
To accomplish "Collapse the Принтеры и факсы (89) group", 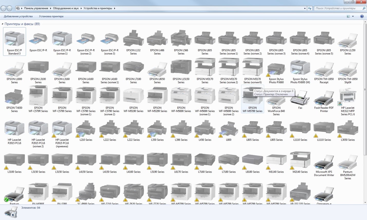I will [x=3, y=24].
